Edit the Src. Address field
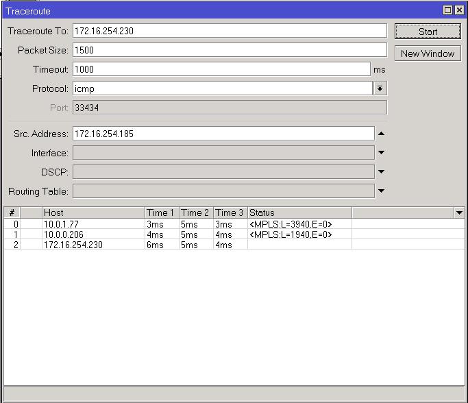Viewport: 468px width, 403px height. pyautogui.click(x=223, y=134)
